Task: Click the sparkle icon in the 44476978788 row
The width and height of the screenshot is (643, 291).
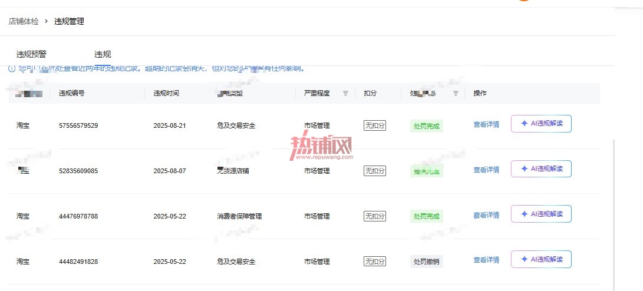Action: pos(524,214)
